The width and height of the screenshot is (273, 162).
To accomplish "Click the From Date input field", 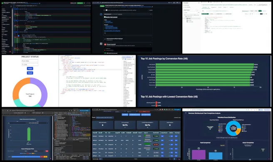I will (x=30, y=61).
